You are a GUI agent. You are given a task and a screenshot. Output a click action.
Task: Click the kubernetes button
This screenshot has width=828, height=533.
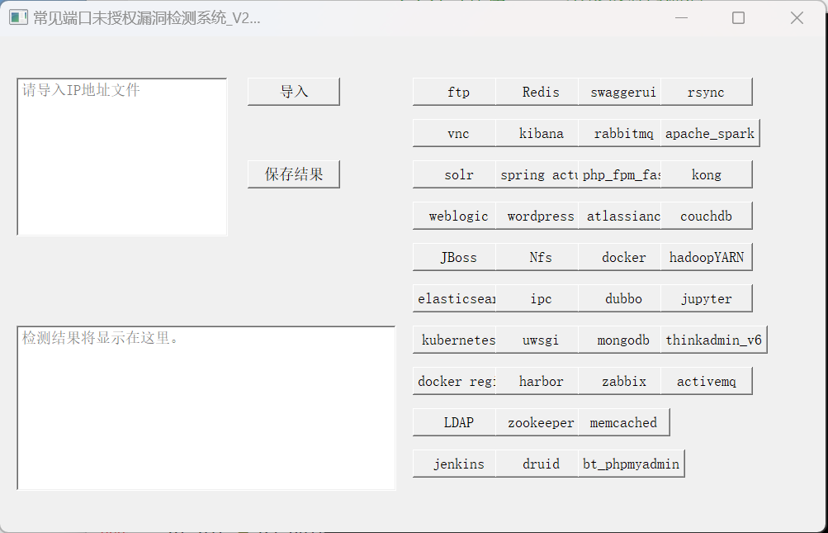pos(454,339)
